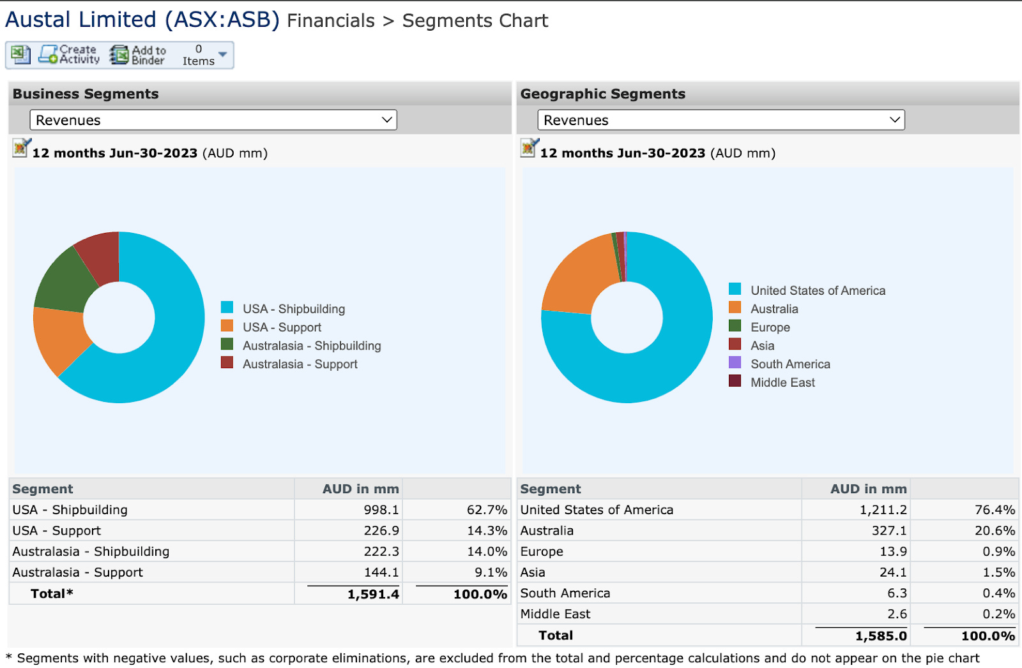Click the Middle East legend color swatch
The height and width of the screenshot is (668, 1022).
tap(735, 381)
